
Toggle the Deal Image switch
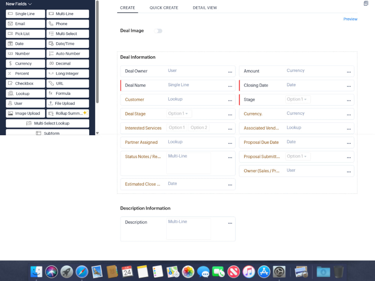click(158, 31)
